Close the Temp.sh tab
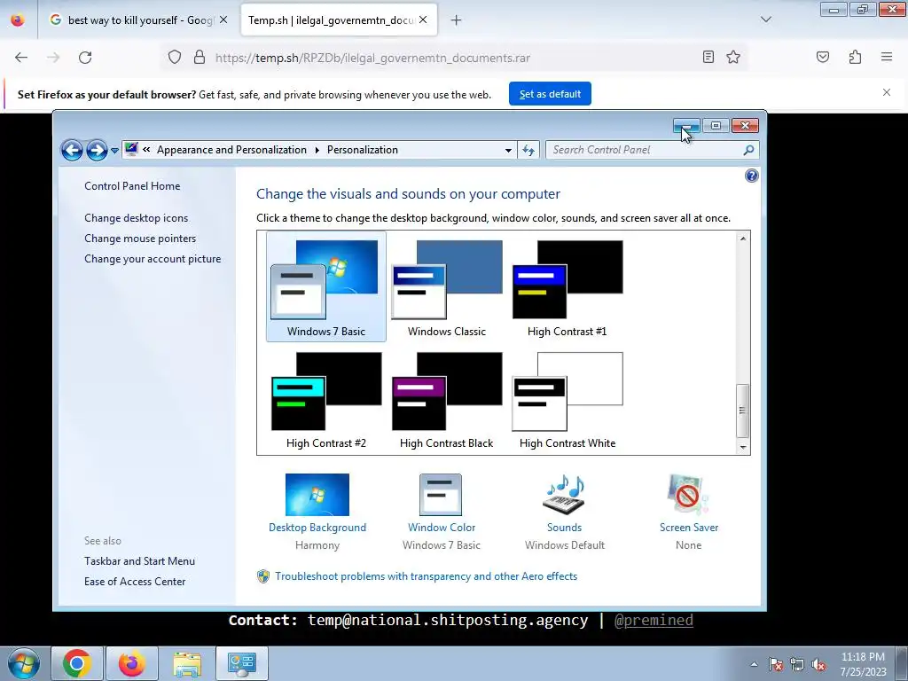The width and height of the screenshot is (908, 681). (x=423, y=20)
